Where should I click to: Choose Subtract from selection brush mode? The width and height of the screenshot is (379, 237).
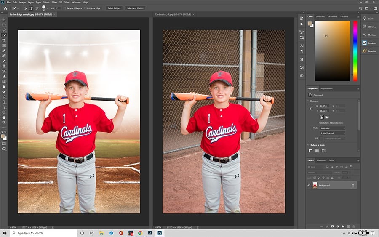pos(37,8)
